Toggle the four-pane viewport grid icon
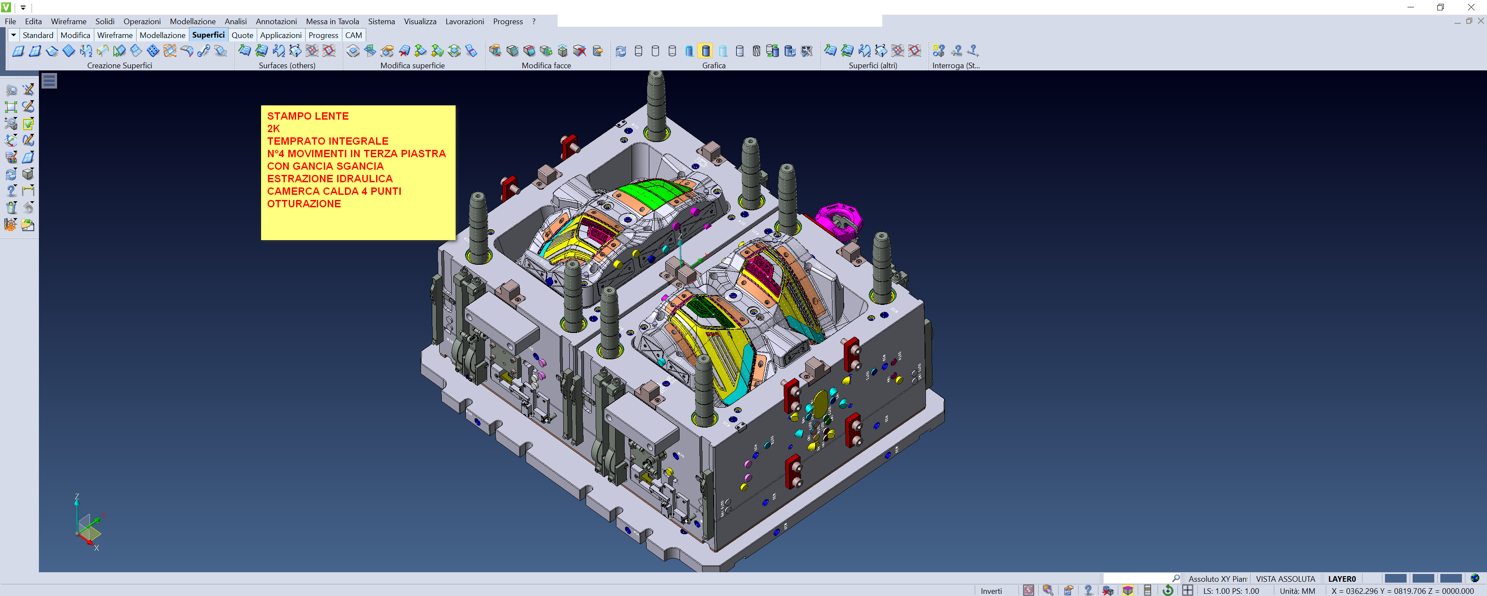Viewport: 1487px width, 596px height. click(1187, 590)
